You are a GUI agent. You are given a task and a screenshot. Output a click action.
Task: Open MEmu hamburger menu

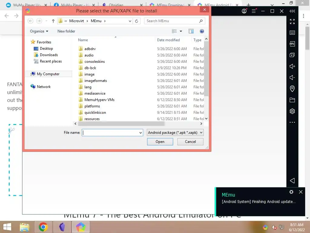tap(254, 11)
